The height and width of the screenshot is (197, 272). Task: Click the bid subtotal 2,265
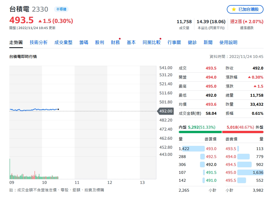pos(184,190)
